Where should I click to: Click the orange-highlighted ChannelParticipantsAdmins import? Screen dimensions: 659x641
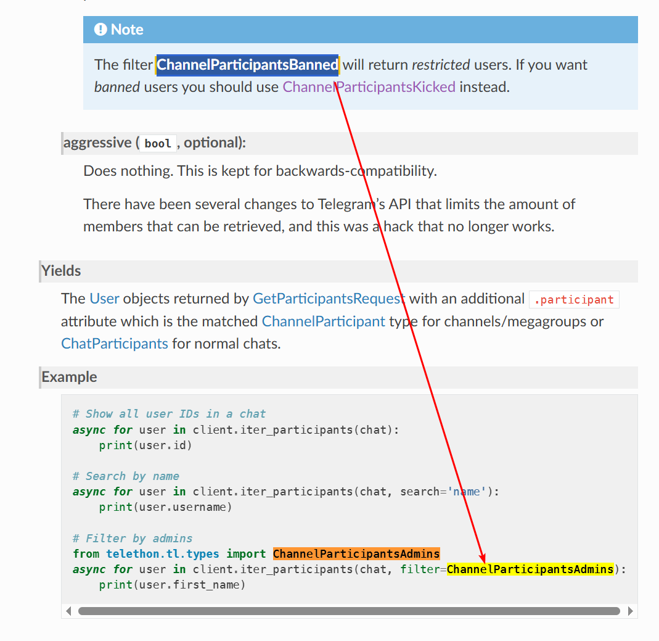[356, 553]
